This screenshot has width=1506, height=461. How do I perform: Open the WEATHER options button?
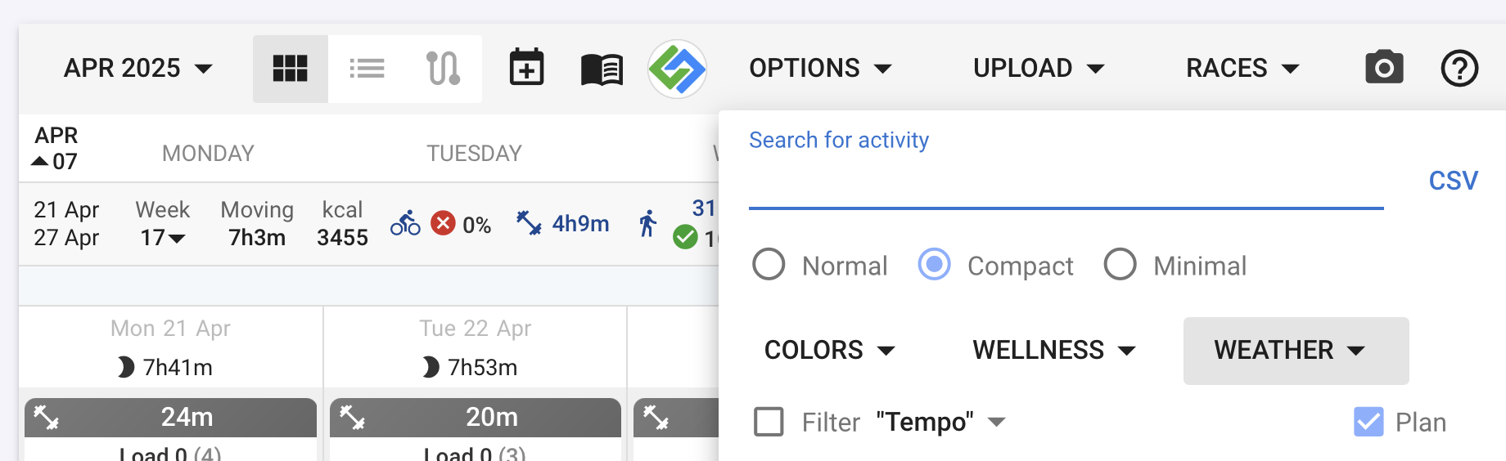click(1296, 351)
